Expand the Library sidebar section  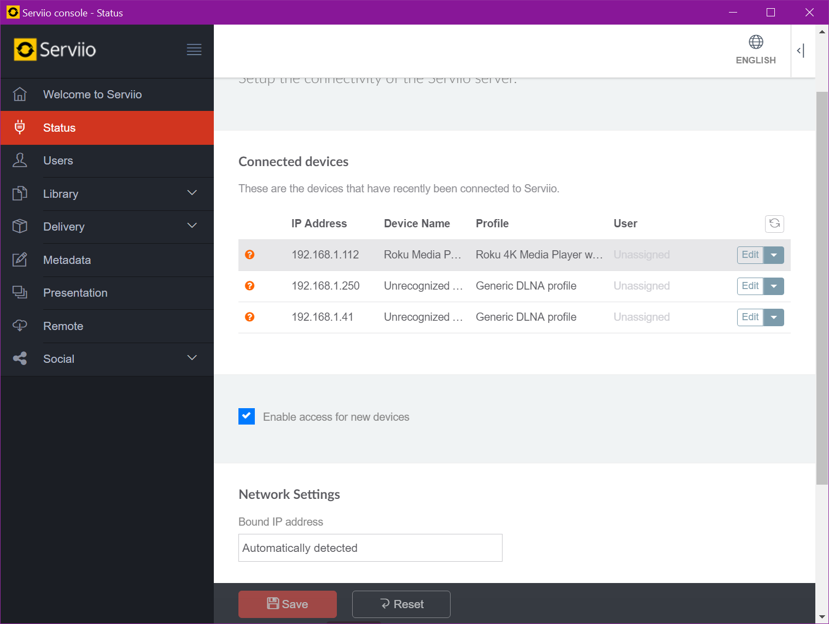(x=192, y=193)
